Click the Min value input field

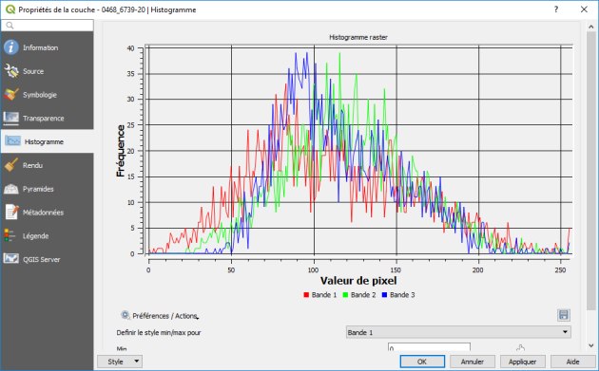[429, 347]
